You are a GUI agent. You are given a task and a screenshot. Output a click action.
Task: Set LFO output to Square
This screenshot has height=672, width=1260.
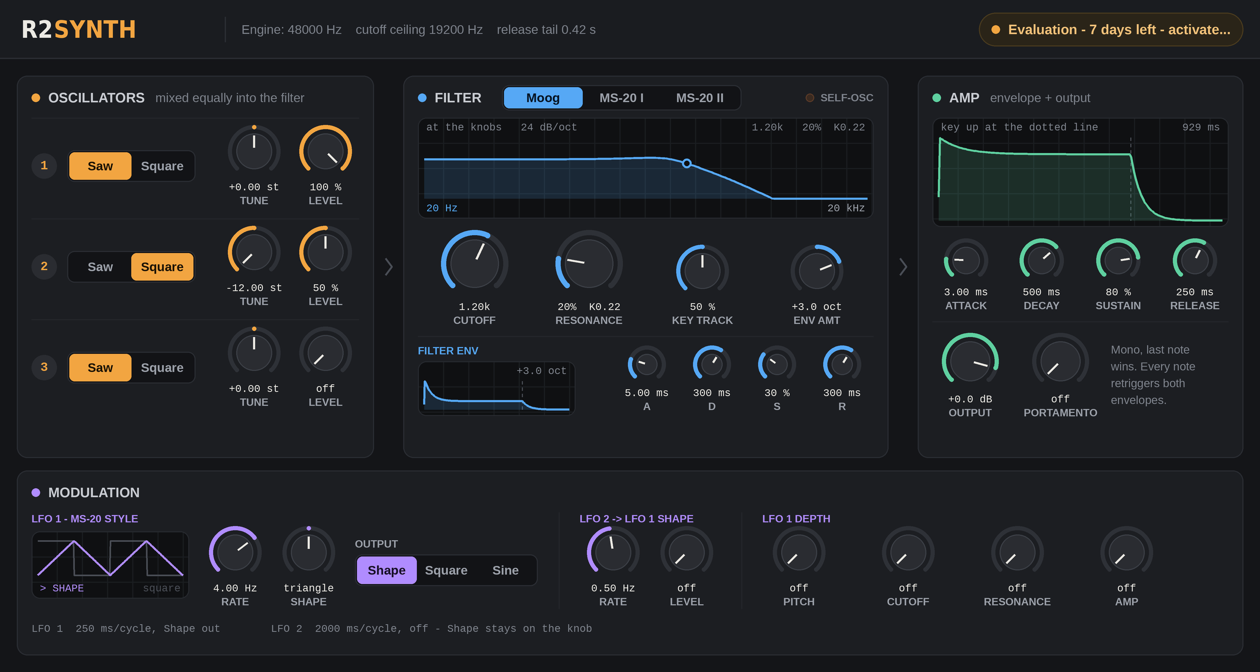[446, 570]
